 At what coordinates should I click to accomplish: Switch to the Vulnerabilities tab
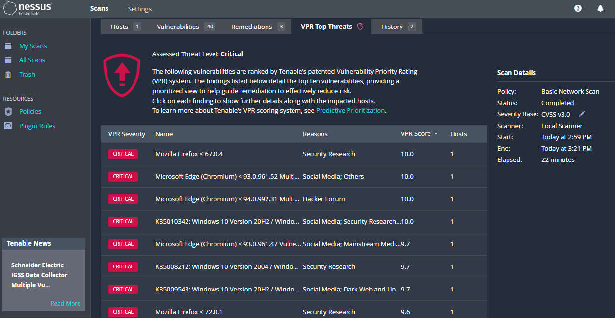(186, 26)
